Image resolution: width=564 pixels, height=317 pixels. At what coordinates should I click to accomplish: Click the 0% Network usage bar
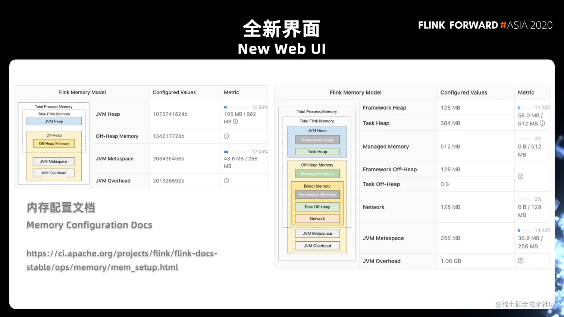(525, 199)
